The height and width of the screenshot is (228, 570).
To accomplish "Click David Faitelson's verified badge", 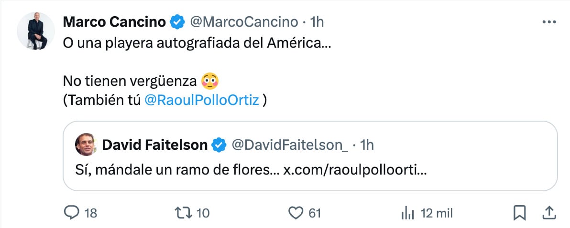I will [x=219, y=145].
